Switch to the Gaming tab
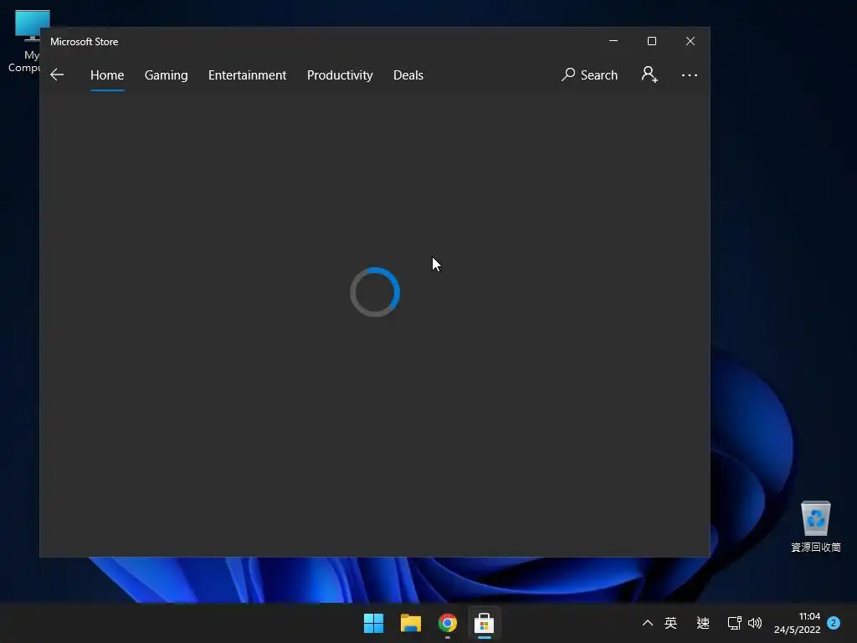The width and height of the screenshot is (857, 643). pyautogui.click(x=167, y=75)
